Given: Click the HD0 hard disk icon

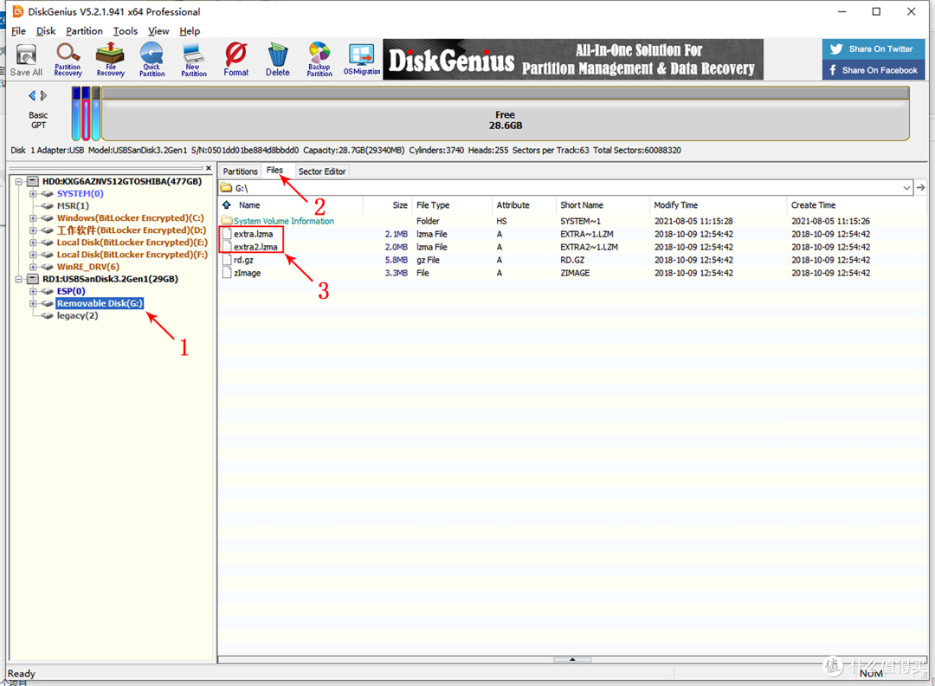Looking at the screenshot, I should point(33,181).
